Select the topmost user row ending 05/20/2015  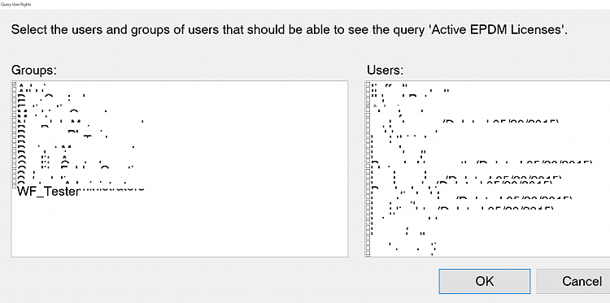pyautogui.click(x=465, y=121)
